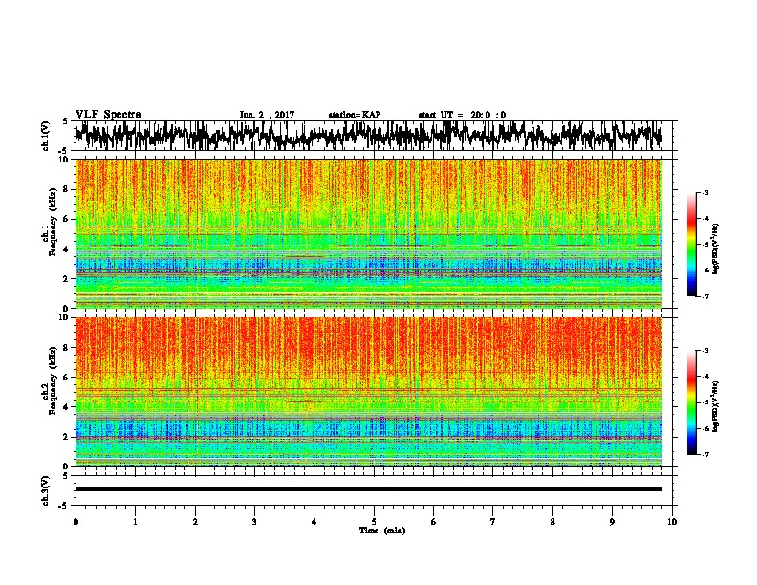Viewport: 757px width, 585px height.
Task: Click the "Time (min)" x-axis label
Action: 382,531
